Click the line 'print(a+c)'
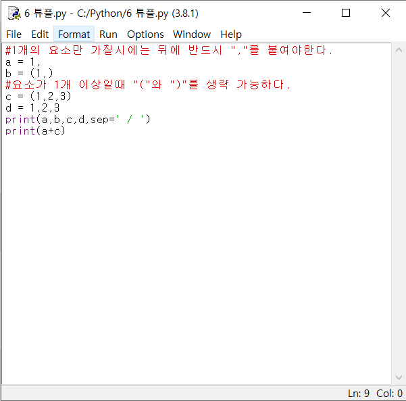Screen dimensions: 406x401 (35, 131)
